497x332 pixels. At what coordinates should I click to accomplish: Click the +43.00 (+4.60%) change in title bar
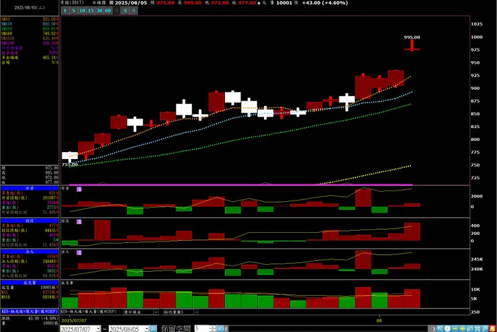click(324, 3)
